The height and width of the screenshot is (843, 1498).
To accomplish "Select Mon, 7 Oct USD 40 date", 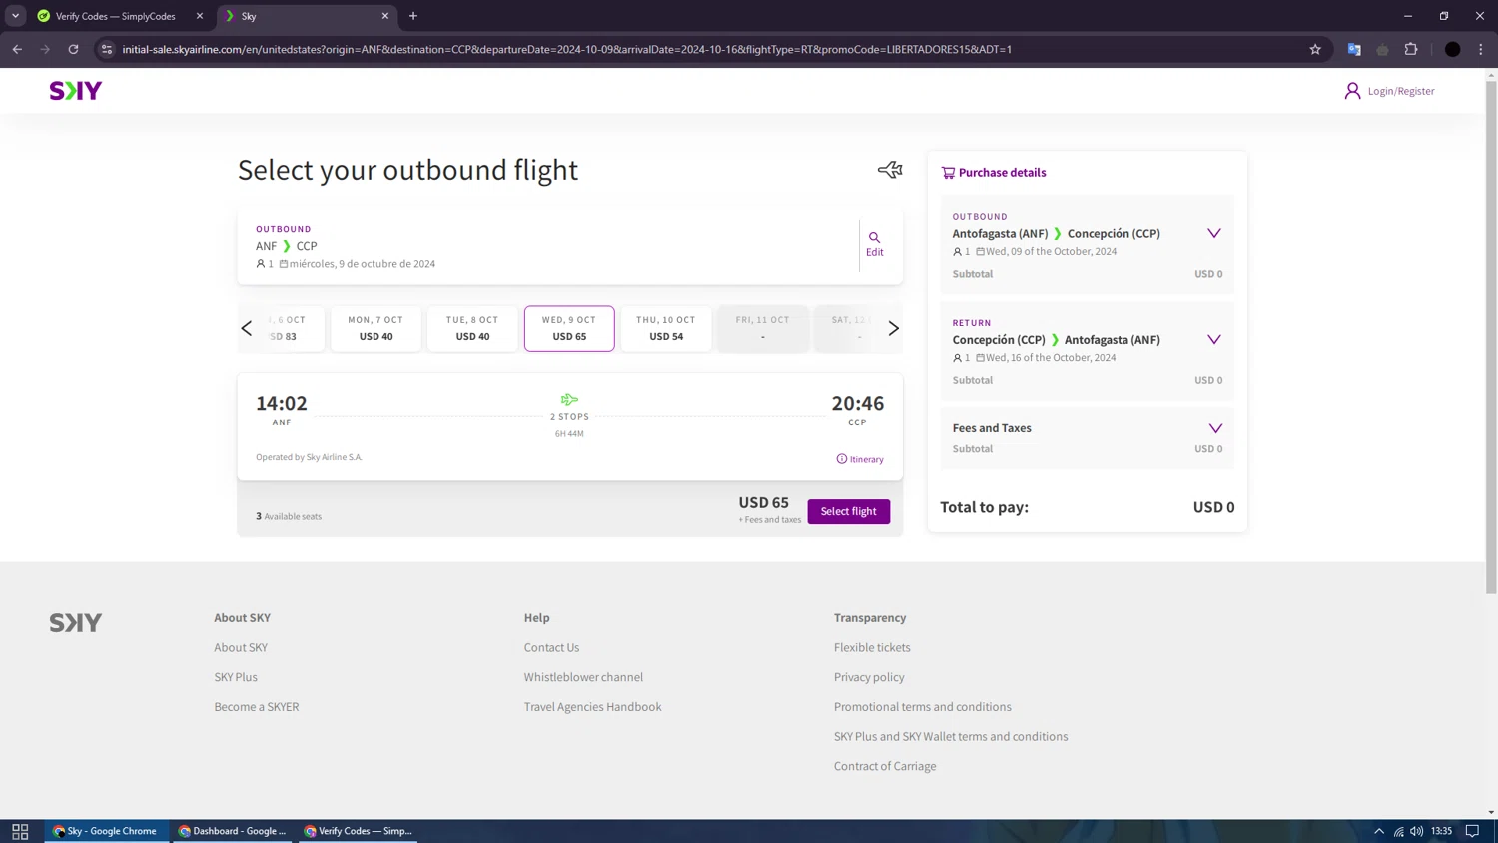I will pos(376,328).
